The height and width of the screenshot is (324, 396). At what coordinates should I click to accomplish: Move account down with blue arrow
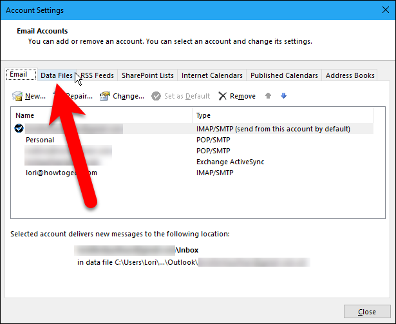[x=283, y=96]
